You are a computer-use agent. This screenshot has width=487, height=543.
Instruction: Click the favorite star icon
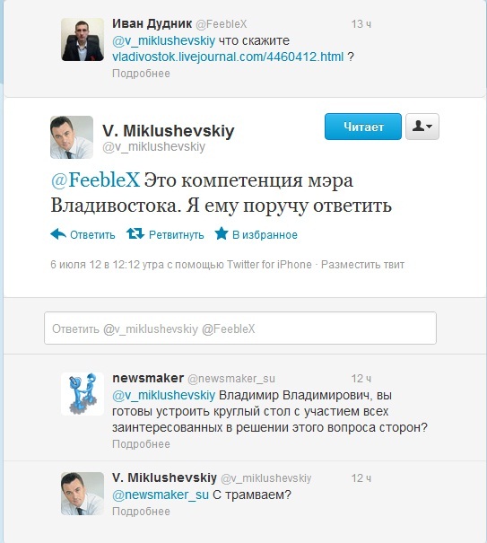pos(222,233)
